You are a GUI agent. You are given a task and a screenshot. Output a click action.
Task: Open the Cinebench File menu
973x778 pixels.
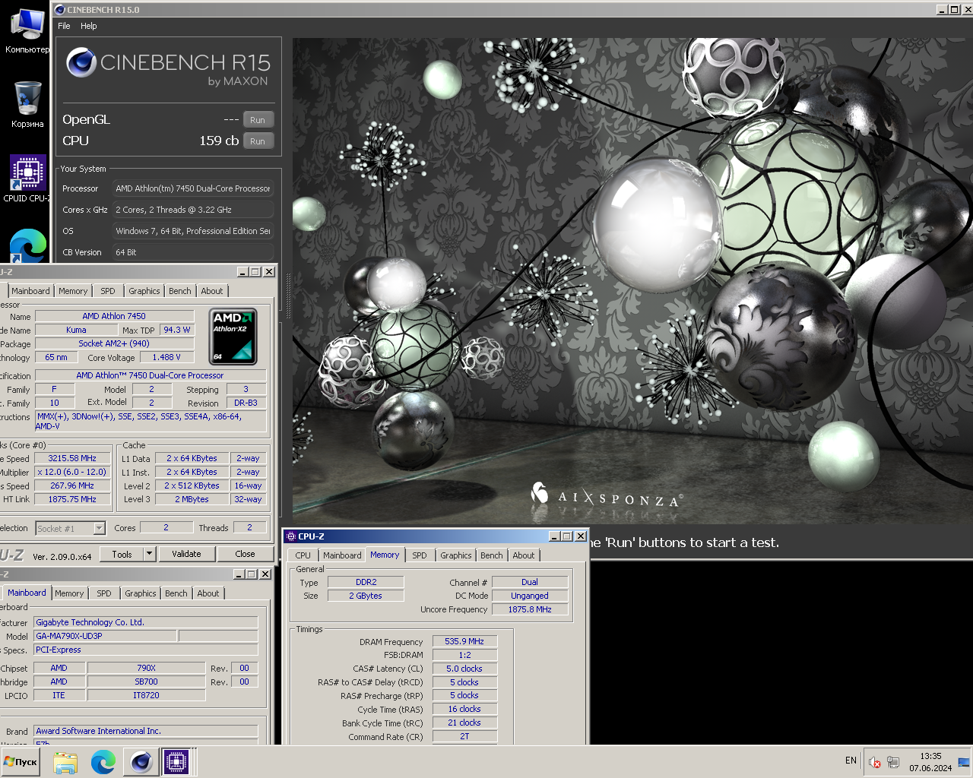point(64,26)
